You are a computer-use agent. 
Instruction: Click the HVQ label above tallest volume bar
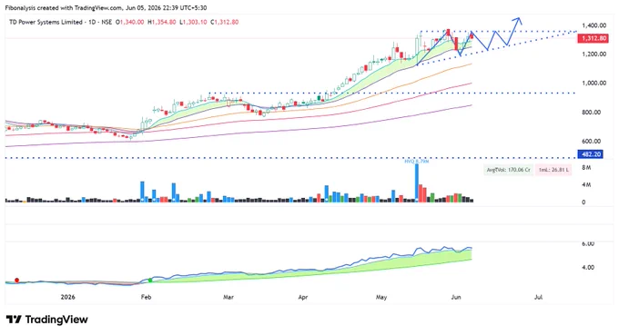click(x=417, y=162)
